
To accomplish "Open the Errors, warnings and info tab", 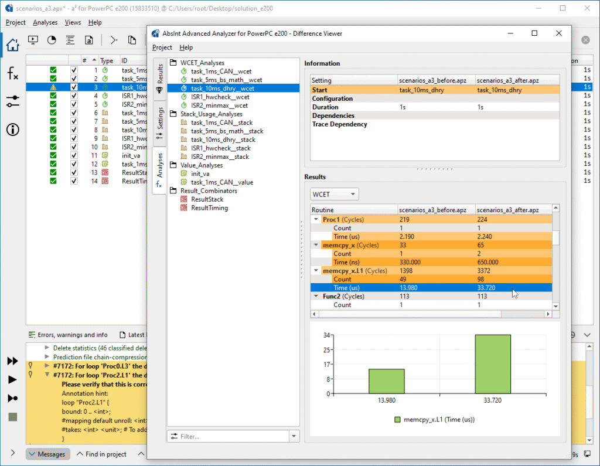I will [x=68, y=335].
